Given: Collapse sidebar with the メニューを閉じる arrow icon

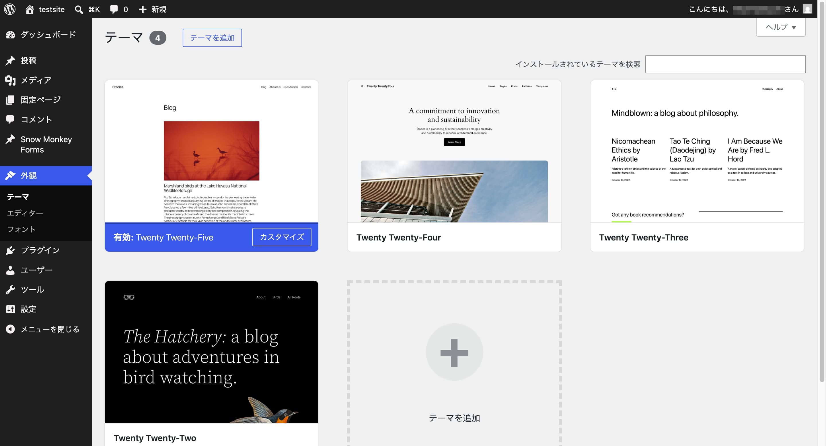Looking at the screenshot, I should click(10, 329).
